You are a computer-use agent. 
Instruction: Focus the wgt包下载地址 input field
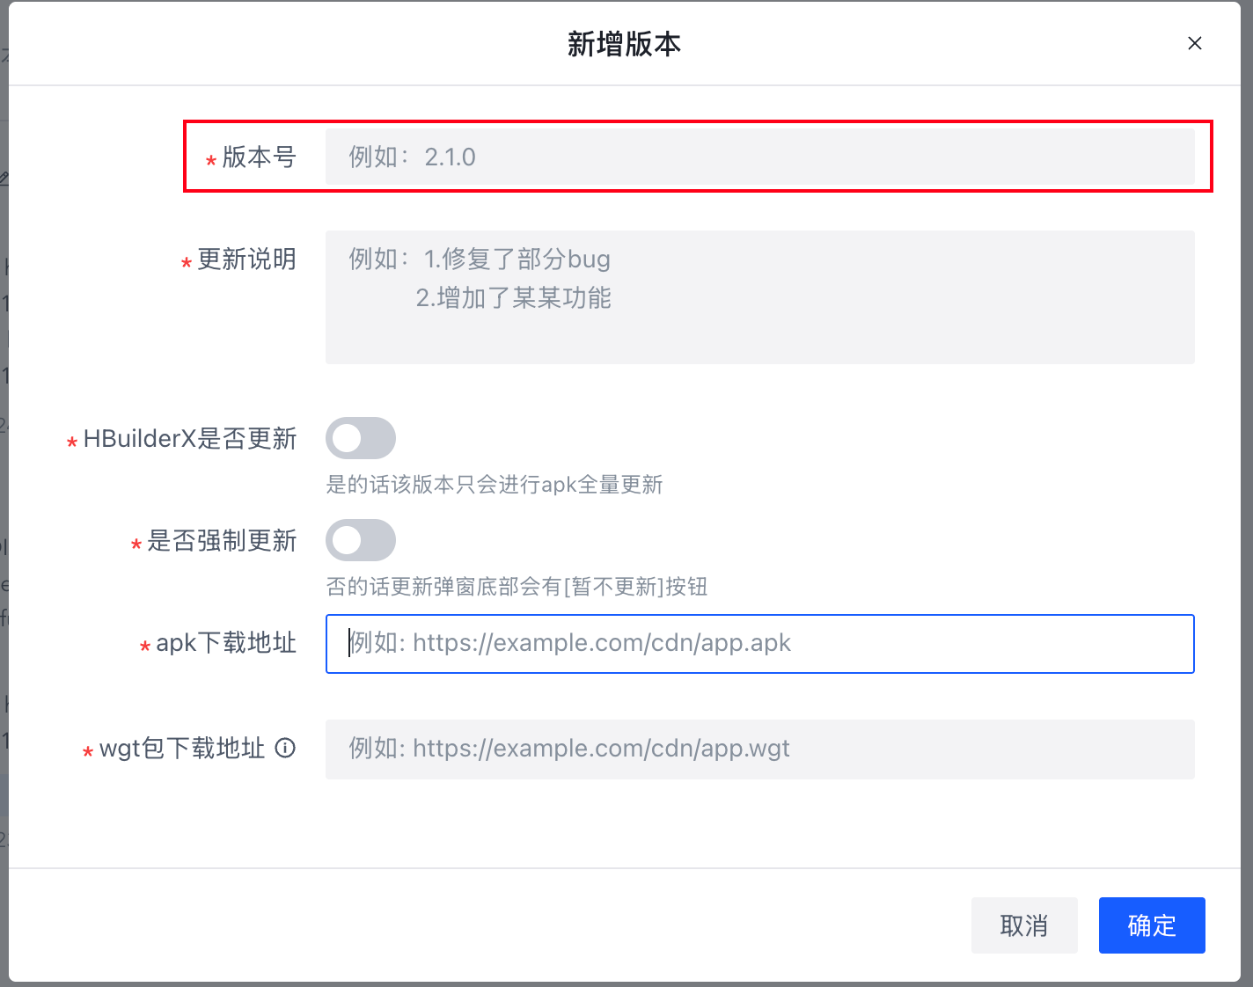point(759,749)
